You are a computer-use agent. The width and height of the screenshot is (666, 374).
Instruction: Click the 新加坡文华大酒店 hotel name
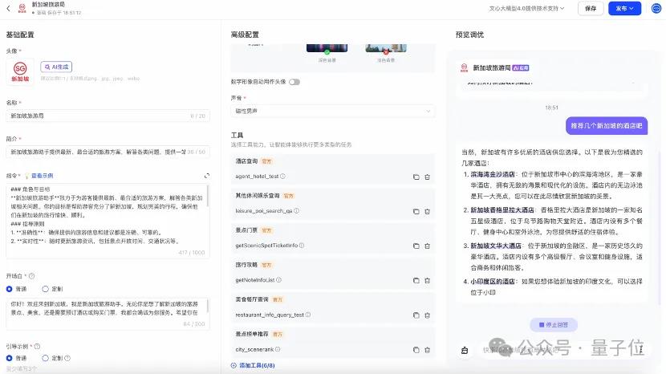click(496, 246)
